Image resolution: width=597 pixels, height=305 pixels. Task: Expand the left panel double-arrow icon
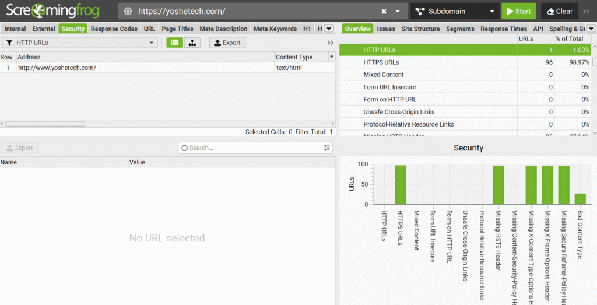point(331,43)
